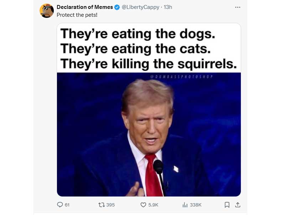The height and width of the screenshot is (215, 285).
Task: Toggle bookmark status for this tweet
Action: click(x=227, y=205)
